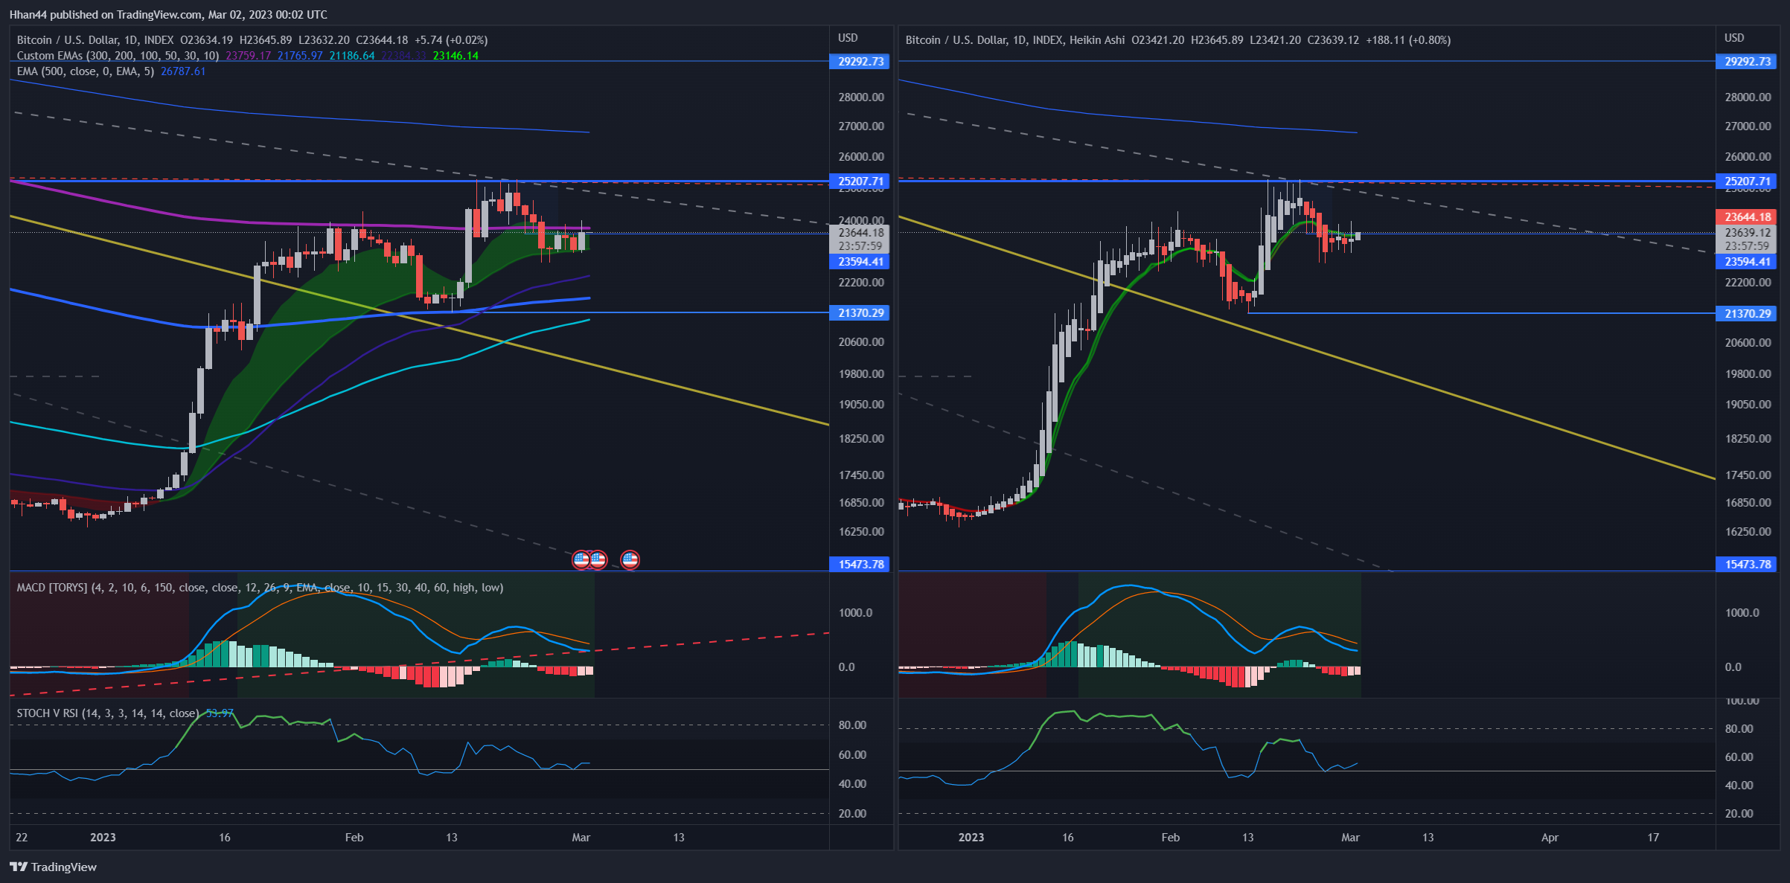Click the right chart USD currency label
1790x883 pixels.
1734,38
